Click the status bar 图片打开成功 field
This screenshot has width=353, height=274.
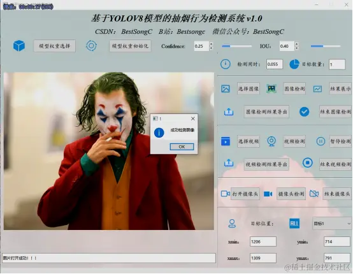109,258
